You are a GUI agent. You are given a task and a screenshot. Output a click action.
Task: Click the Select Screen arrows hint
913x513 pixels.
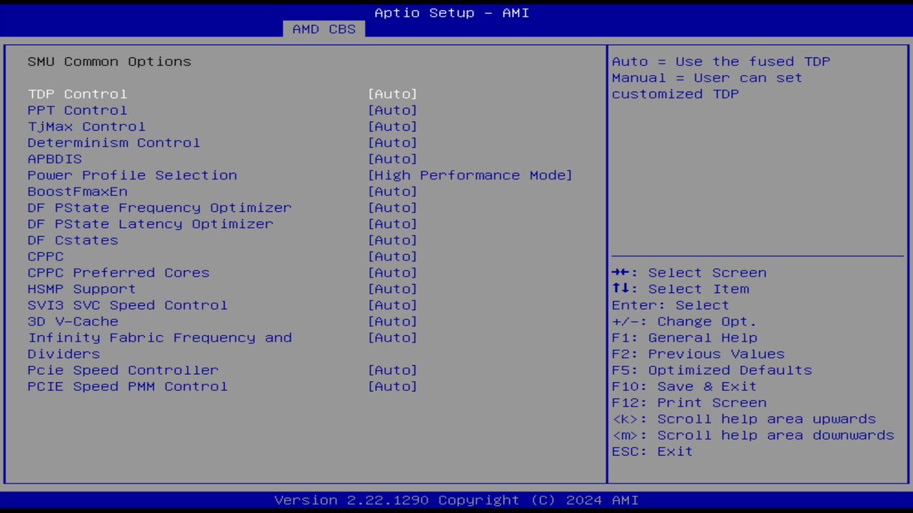[689, 273]
